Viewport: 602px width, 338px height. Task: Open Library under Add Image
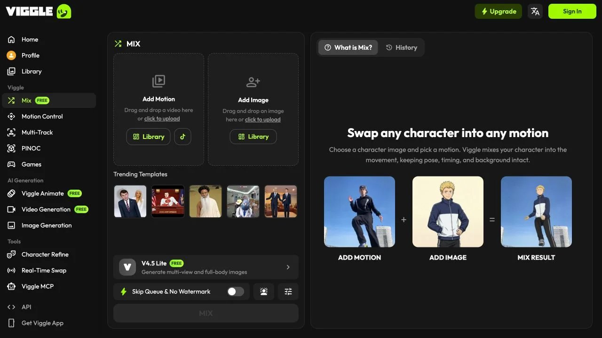pos(253,137)
